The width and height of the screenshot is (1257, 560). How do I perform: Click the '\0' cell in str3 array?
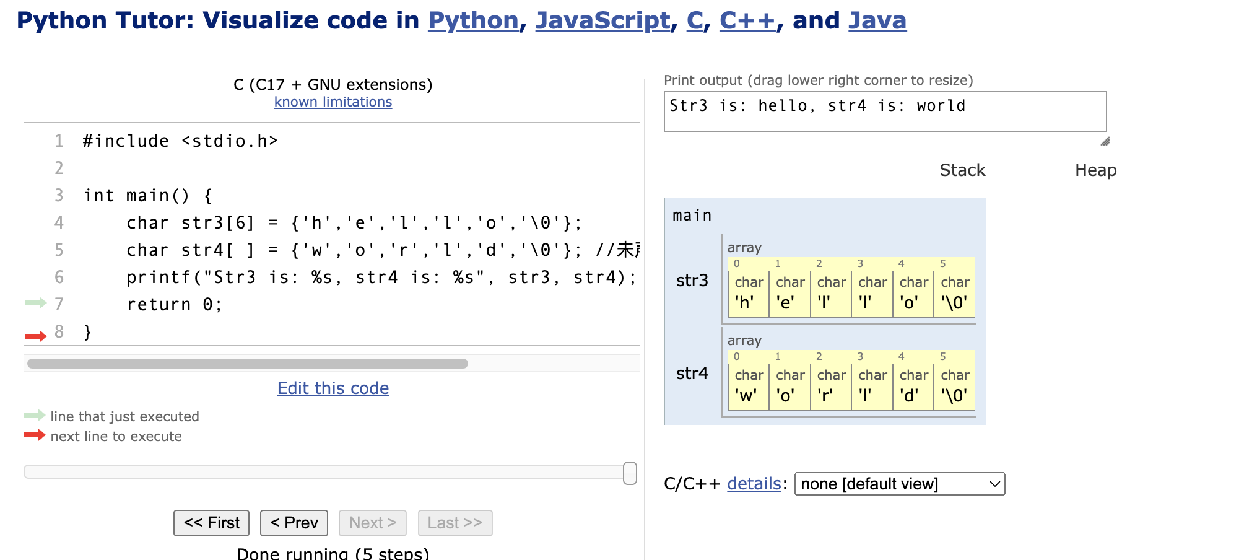point(954,294)
